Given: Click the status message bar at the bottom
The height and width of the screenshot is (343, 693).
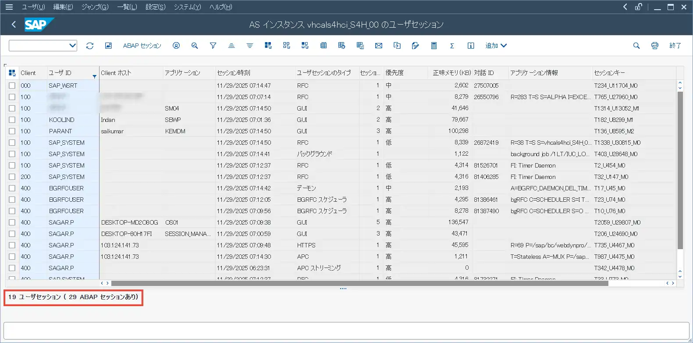Looking at the screenshot, I should [346, 331].
